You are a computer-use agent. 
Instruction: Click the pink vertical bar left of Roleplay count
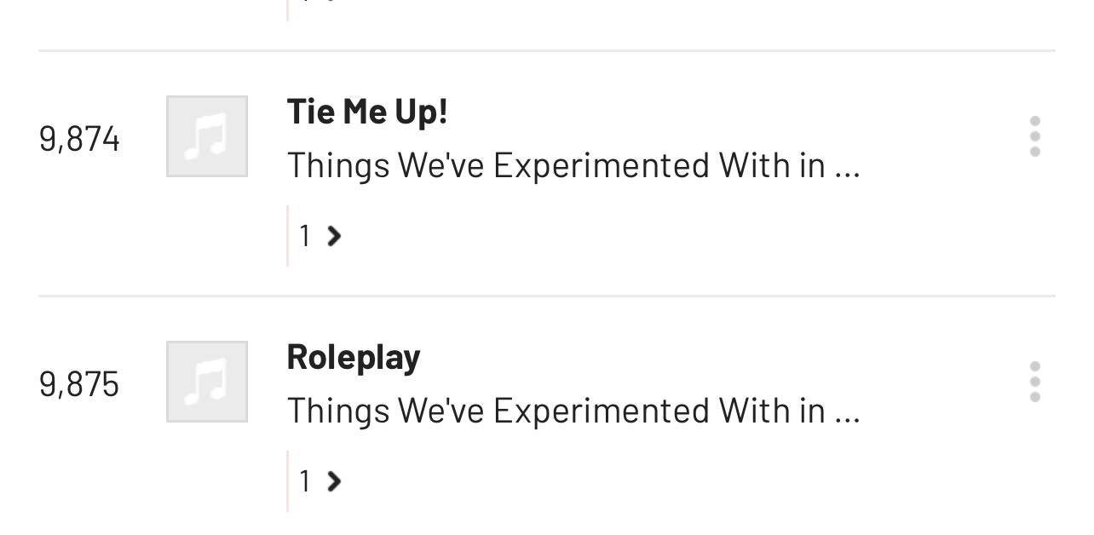[x=288, y=481]
